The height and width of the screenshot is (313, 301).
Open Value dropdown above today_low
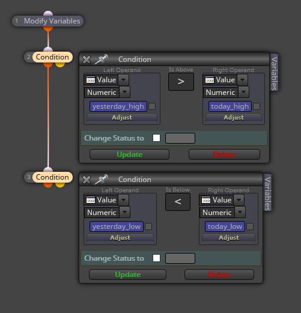[x=239, y=200]
